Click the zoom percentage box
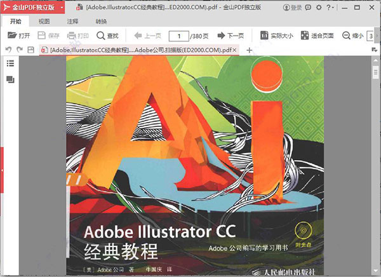 click(x=370, y=36)
